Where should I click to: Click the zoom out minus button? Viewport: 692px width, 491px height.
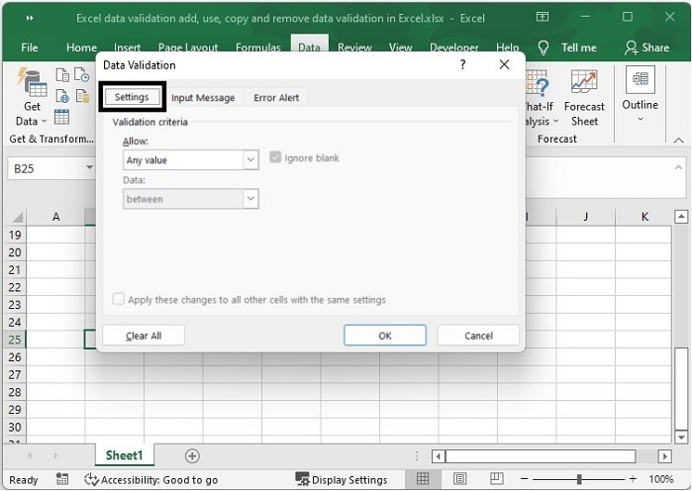point(524,479)
